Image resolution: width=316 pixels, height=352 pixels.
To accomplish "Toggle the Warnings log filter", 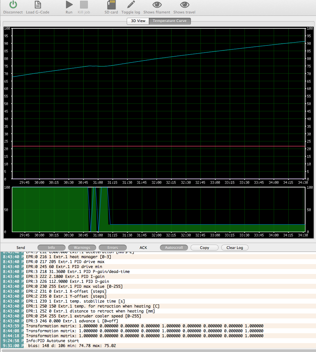I will click(82, 248).
